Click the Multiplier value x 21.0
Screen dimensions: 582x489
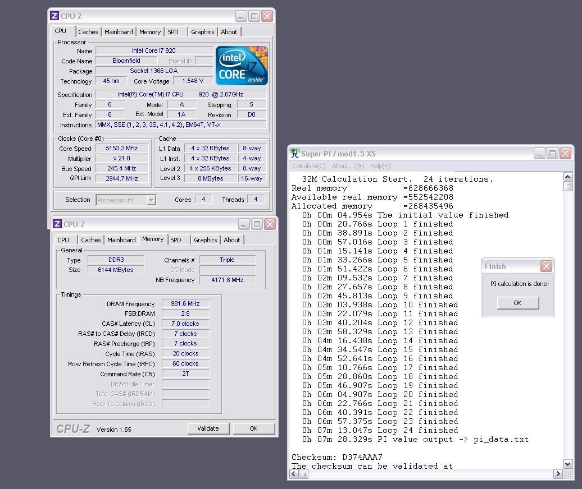(122, 159)
